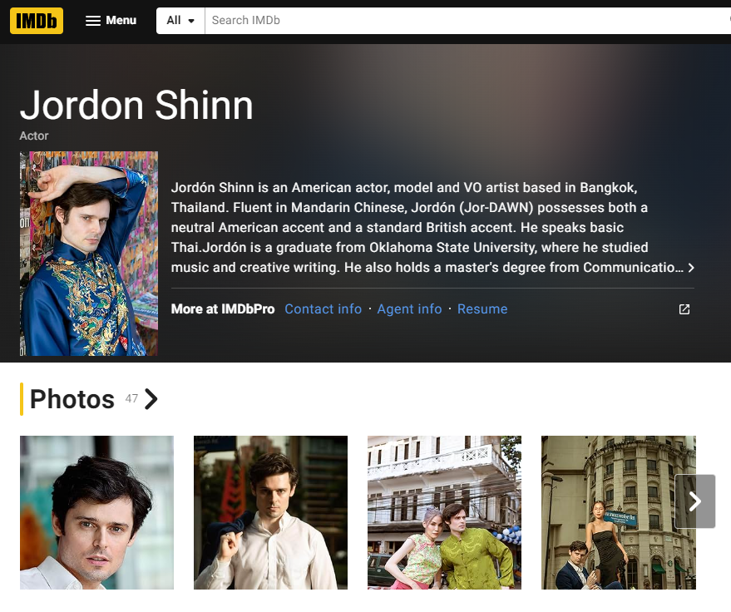Click the biography text paragraph
Viewport: 731px width, 612px height.
click(427, 228)
